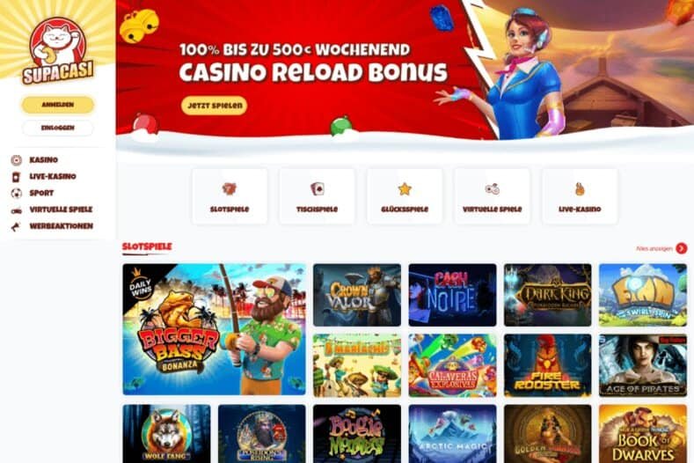Image resolution: width=694 pixels, height=463 pixels.
Task: Select the Slotspiele category tile
Action: click(x=230, y=196)
